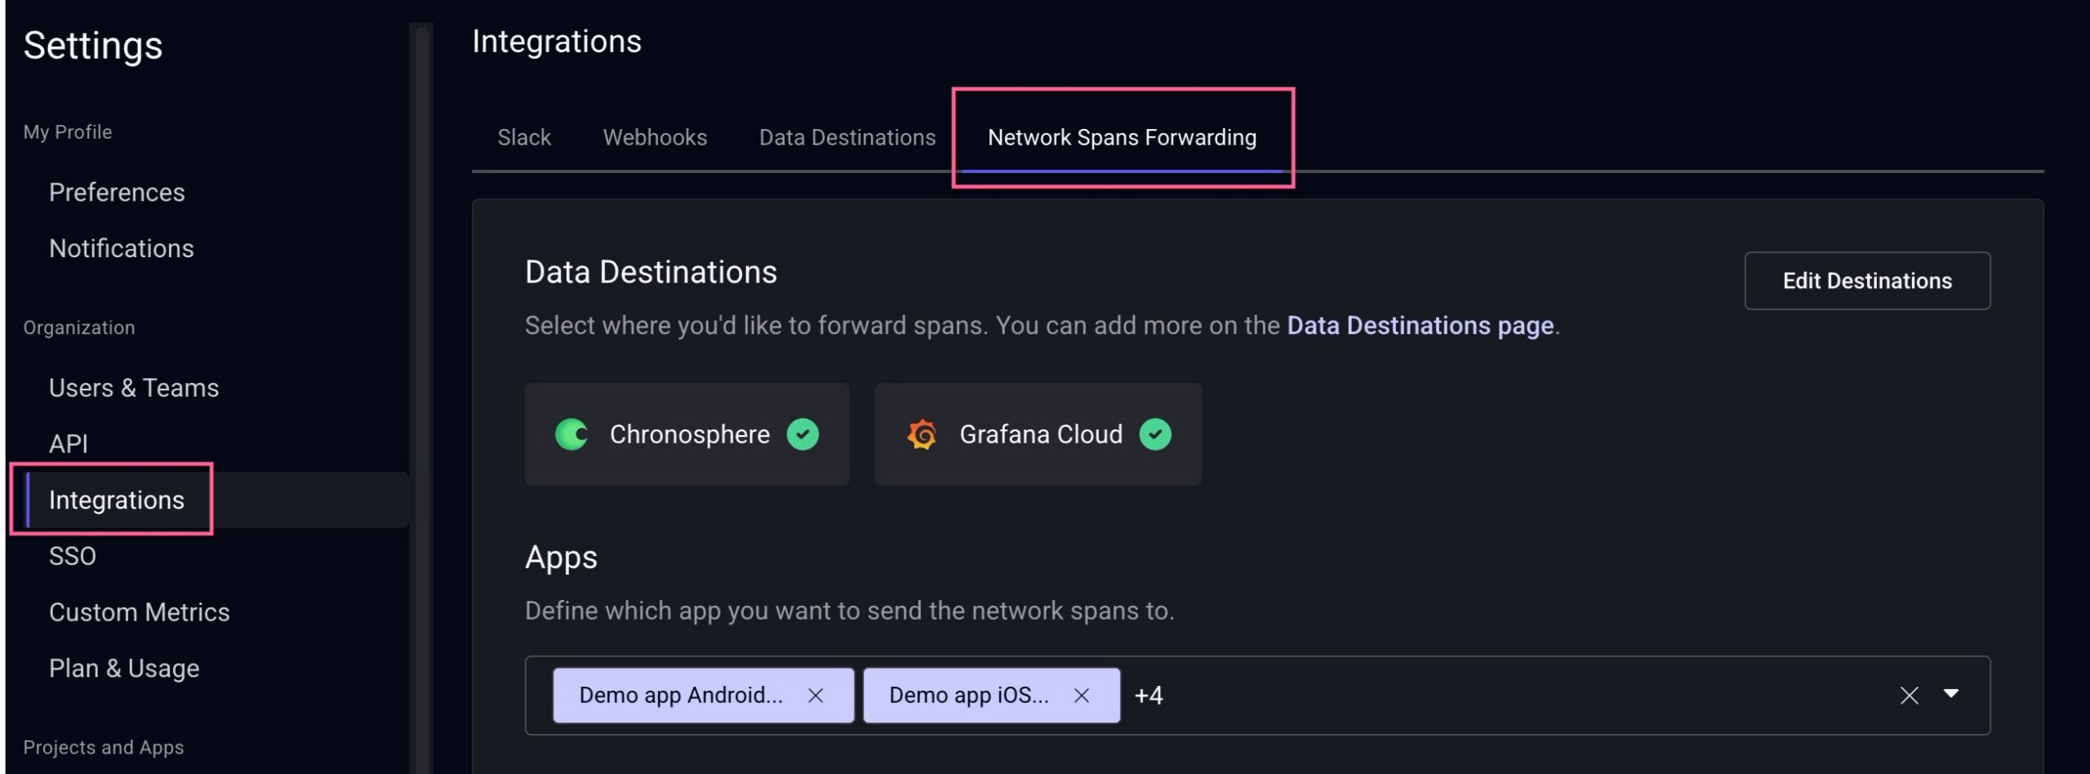This screenshot has width=2090, height=774.
Task: Navigate to SSO in the sidebar
Action: point(73,556)
